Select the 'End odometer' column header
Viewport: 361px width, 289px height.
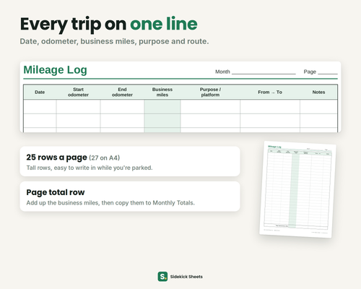click(122, 92)
